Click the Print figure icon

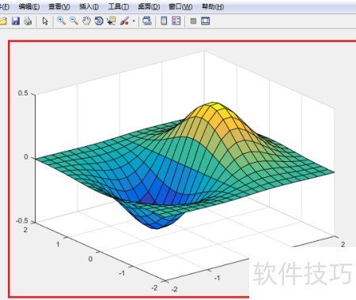click(x=28, y=21)
